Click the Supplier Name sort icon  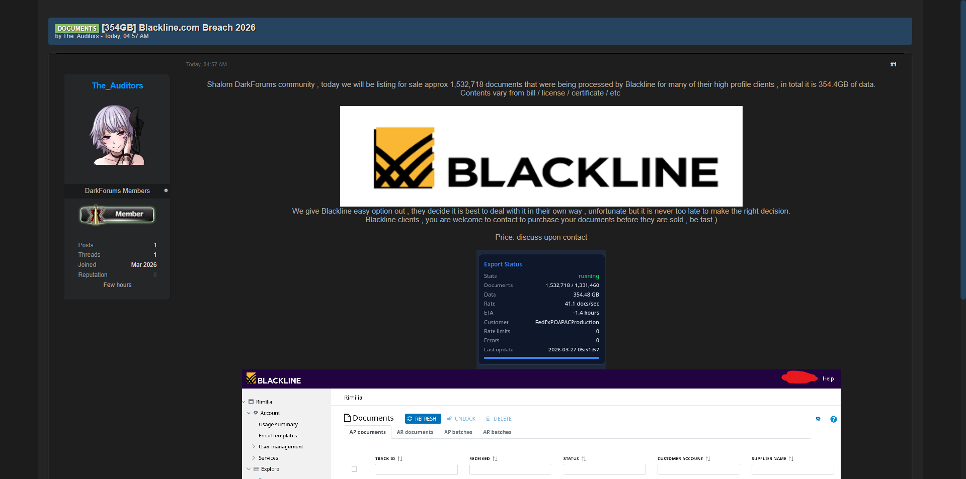(x=791, y=458)
